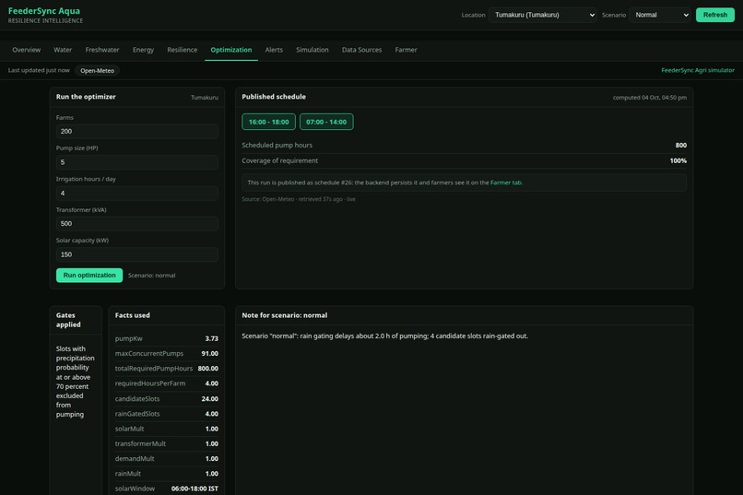The height and width of the screenshot is (495, 743).
Task: Select the transformerMult fact row
Action: point(166,444)
